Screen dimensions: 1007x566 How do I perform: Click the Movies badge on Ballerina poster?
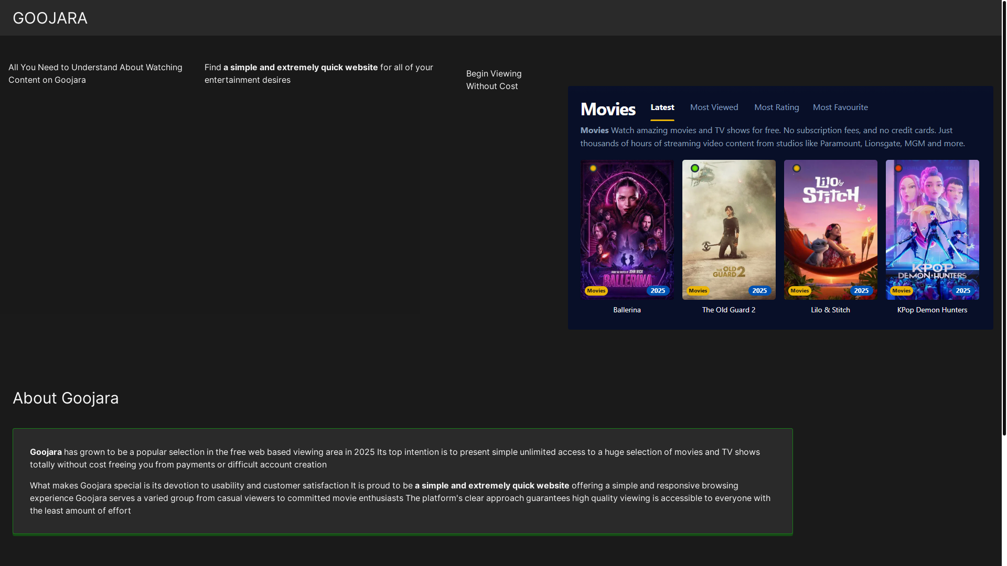click(596, 291)
